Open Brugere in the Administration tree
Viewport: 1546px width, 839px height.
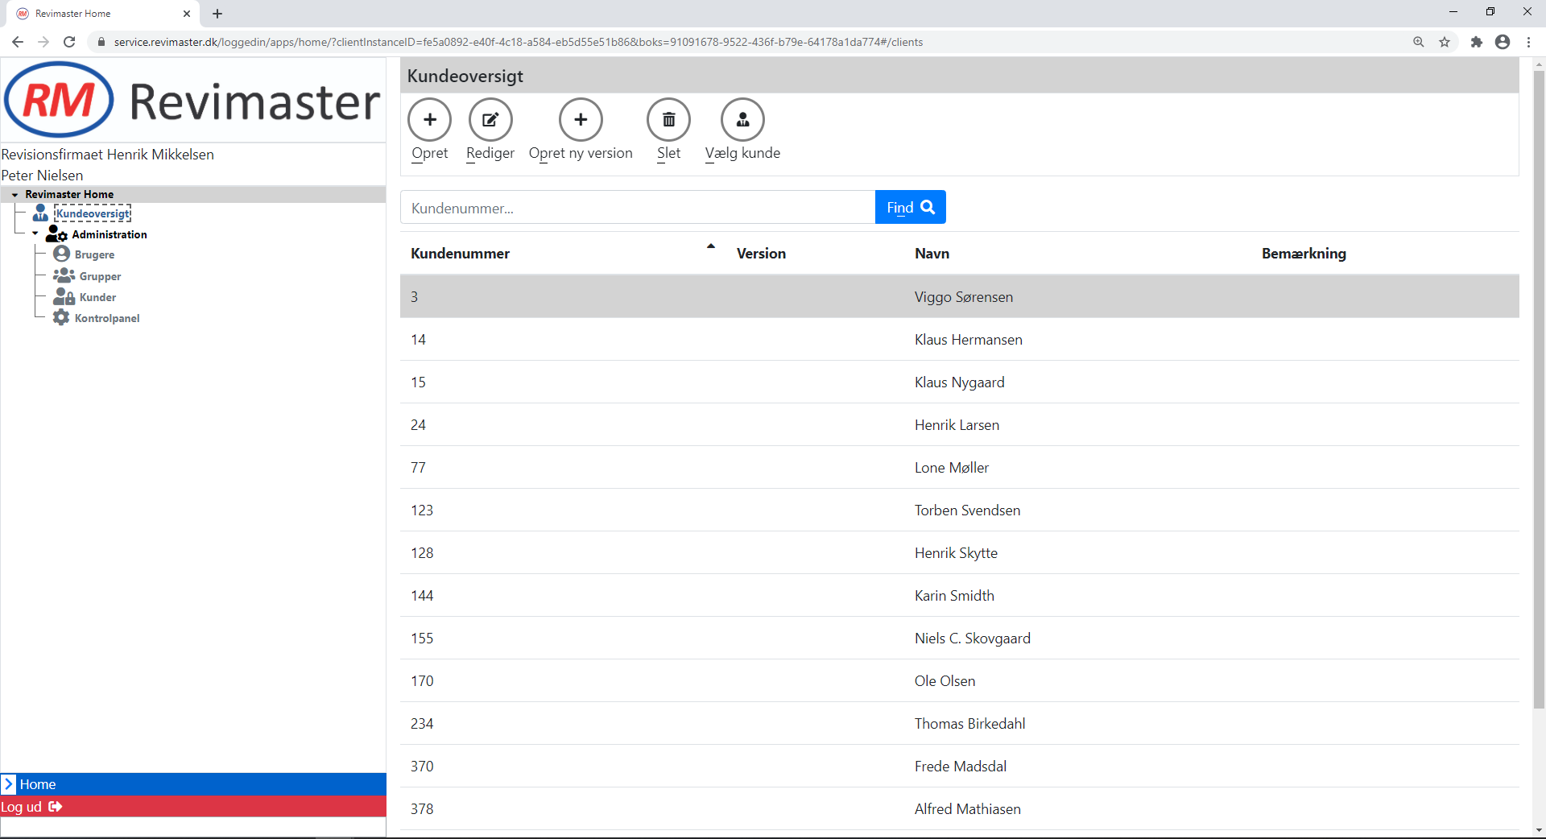pos(94,254)
